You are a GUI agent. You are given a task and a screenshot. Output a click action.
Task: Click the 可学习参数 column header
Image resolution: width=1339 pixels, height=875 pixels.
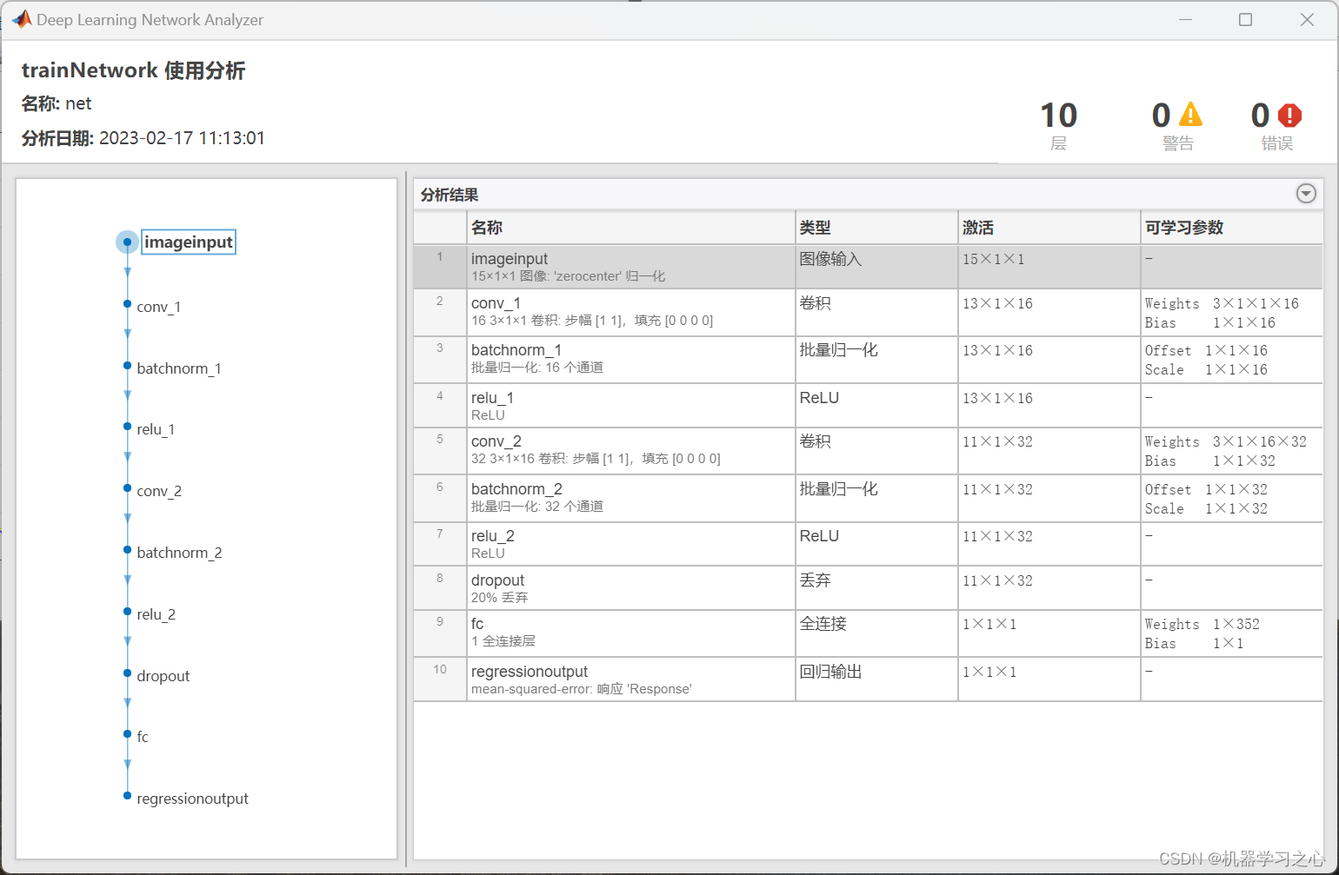pyautogui.click(x=1232, y=228)
